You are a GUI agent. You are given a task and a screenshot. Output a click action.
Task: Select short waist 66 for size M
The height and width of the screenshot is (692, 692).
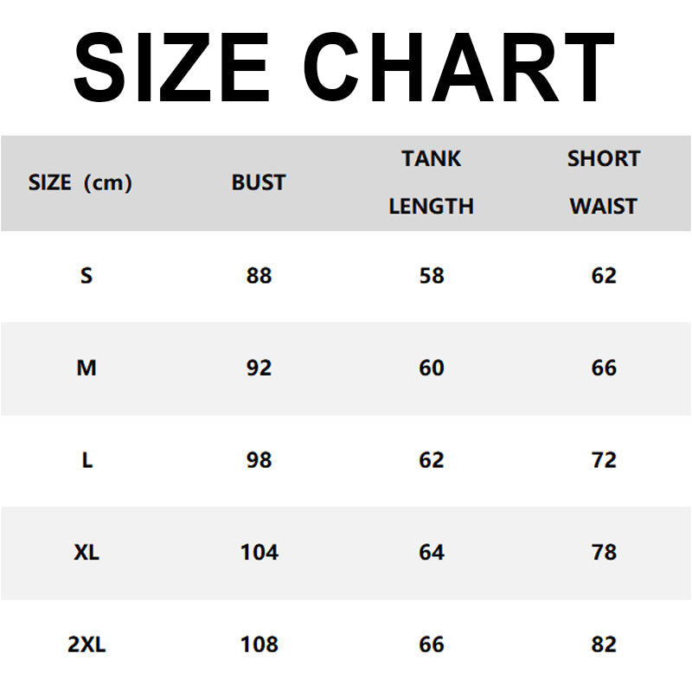[x=604, y=368]
